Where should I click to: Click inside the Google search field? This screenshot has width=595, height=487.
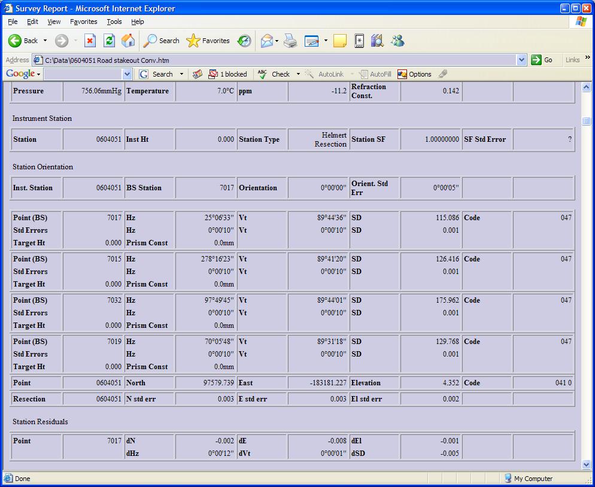(x=83, y=74)
